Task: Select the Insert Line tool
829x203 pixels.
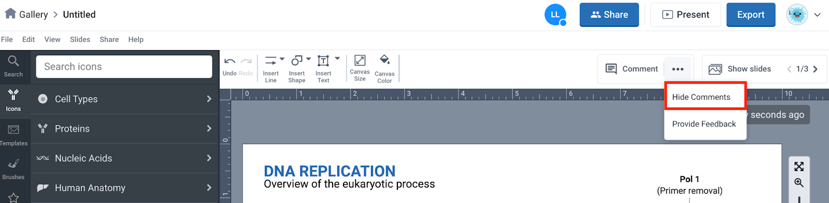Action: 270,69
